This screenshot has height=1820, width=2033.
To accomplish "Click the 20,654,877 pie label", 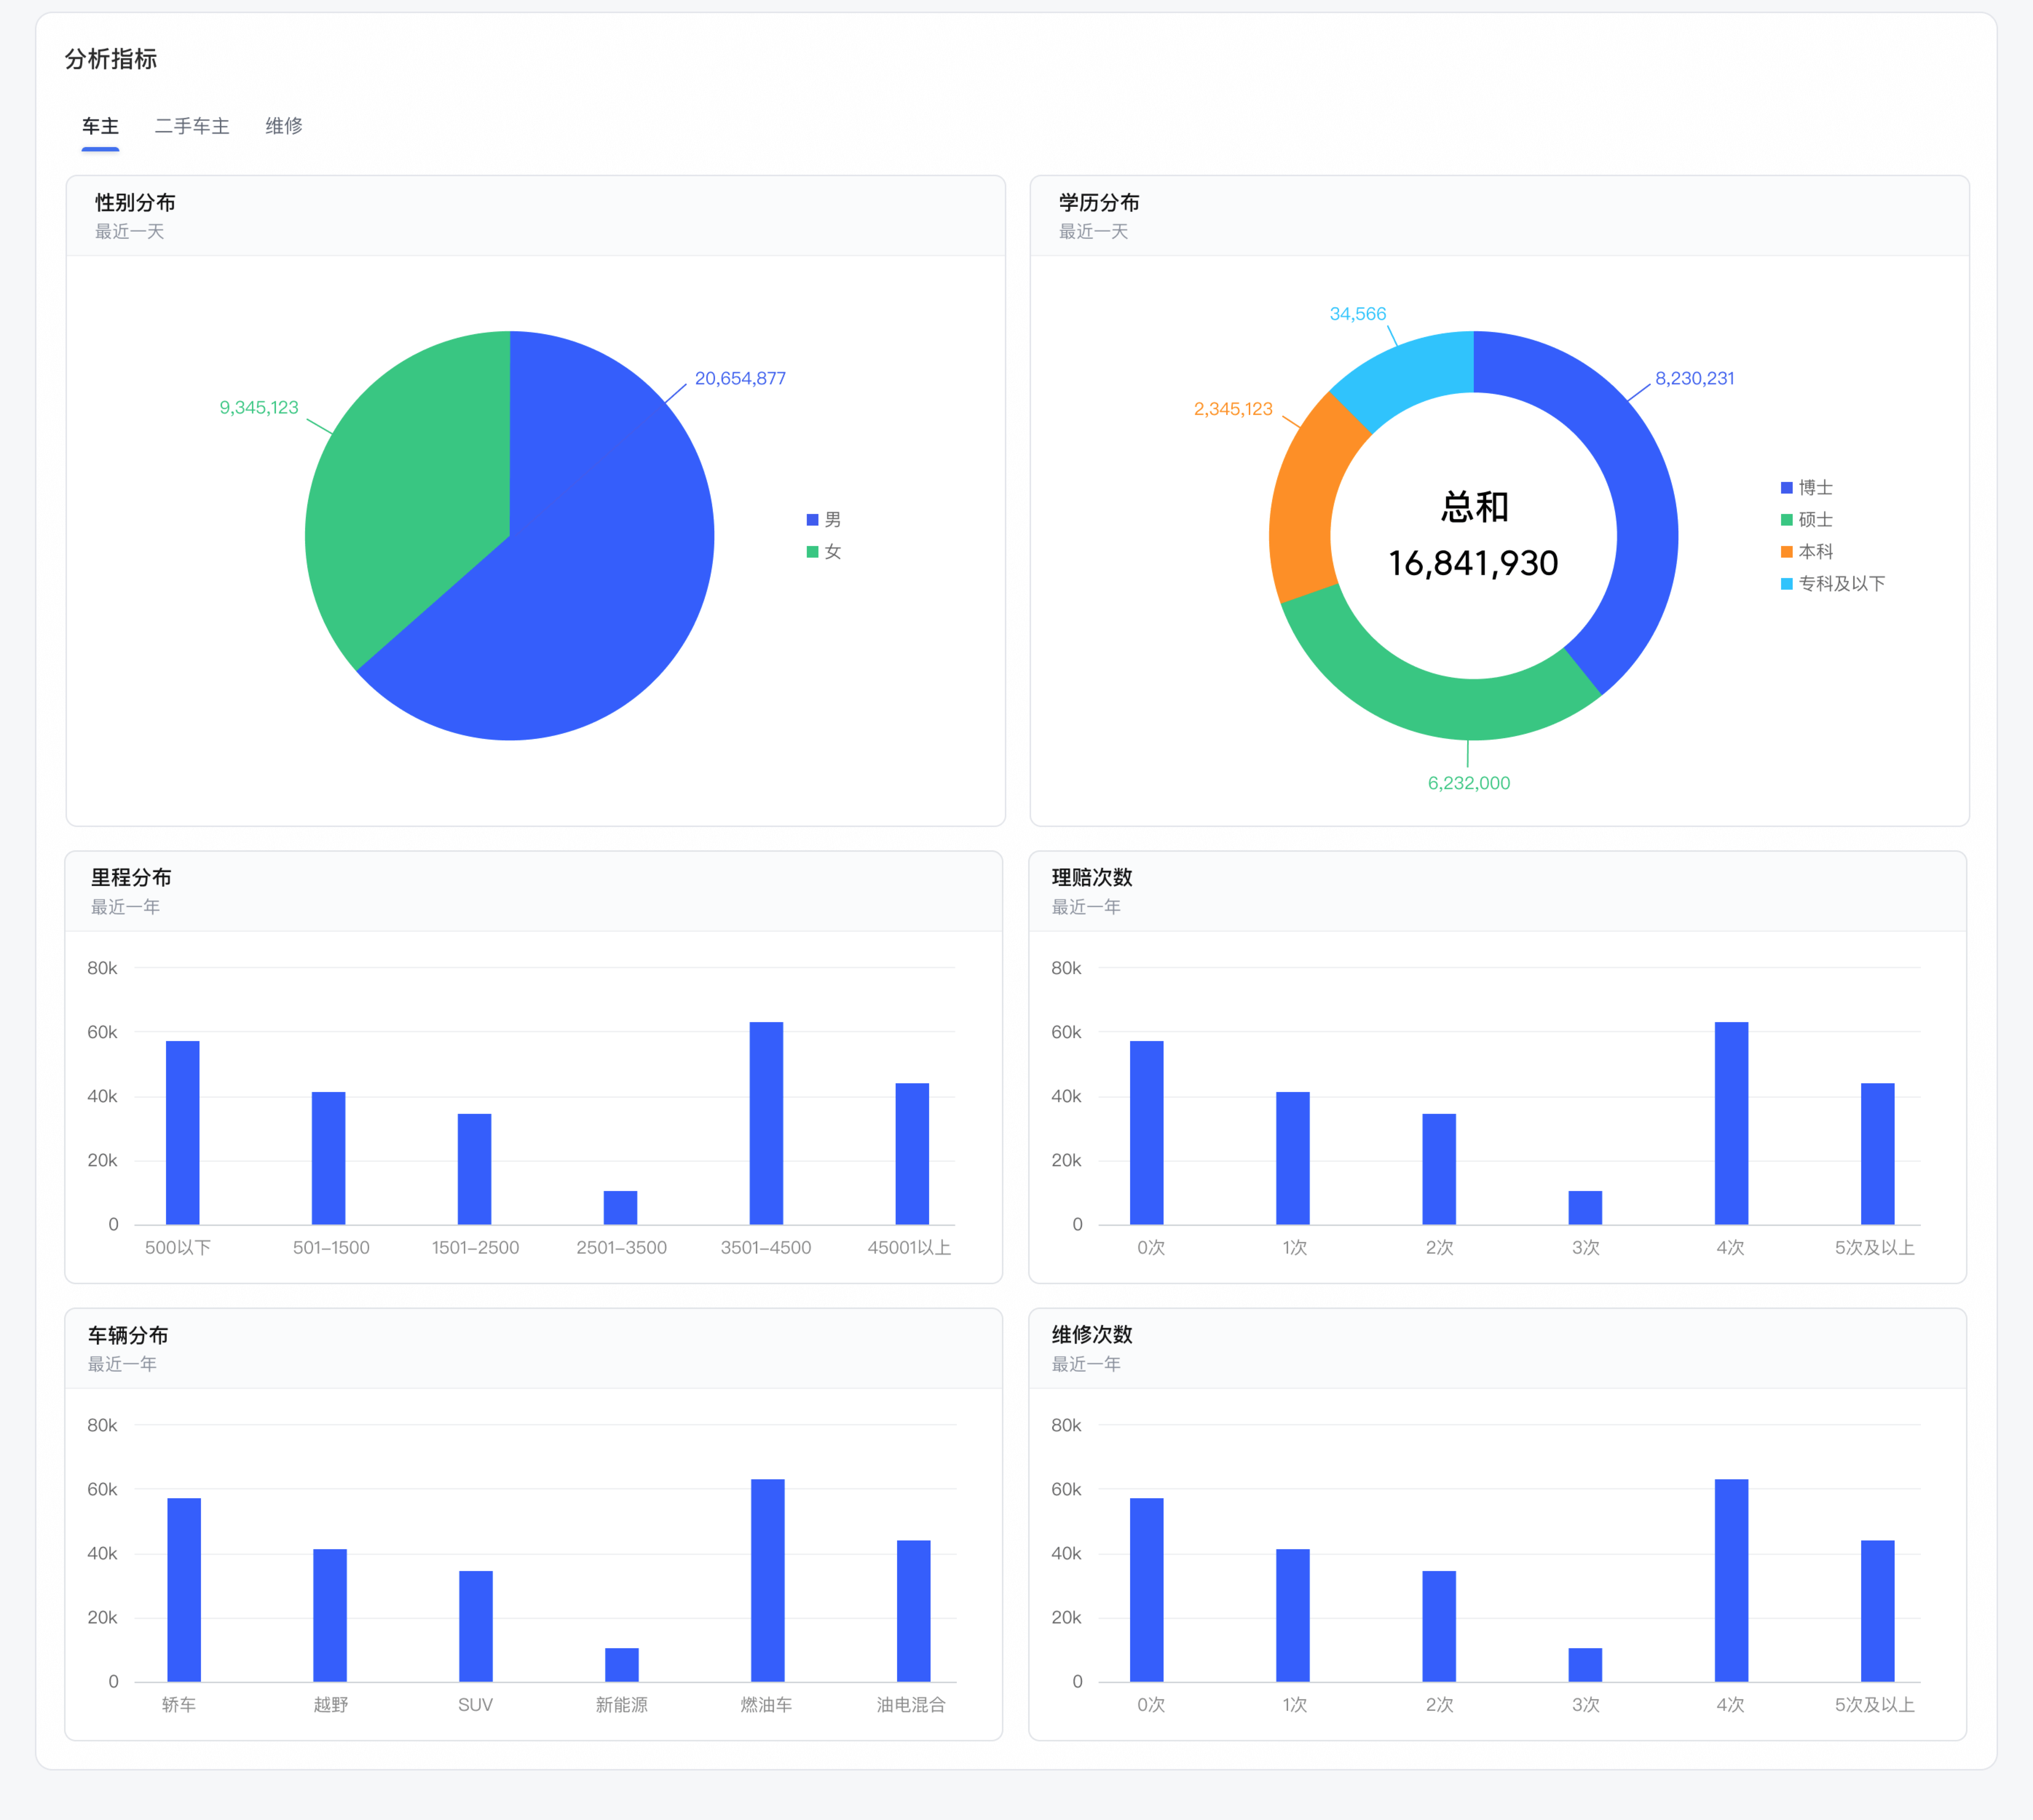I will pyautogui.click(x=740, y=379).
